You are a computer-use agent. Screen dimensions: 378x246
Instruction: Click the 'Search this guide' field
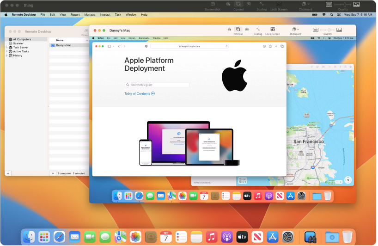[x=157, y=85]
